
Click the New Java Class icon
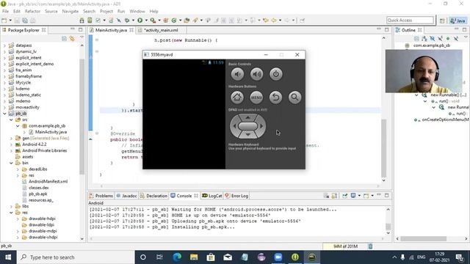pyautogui.click(x=174, y=21)
